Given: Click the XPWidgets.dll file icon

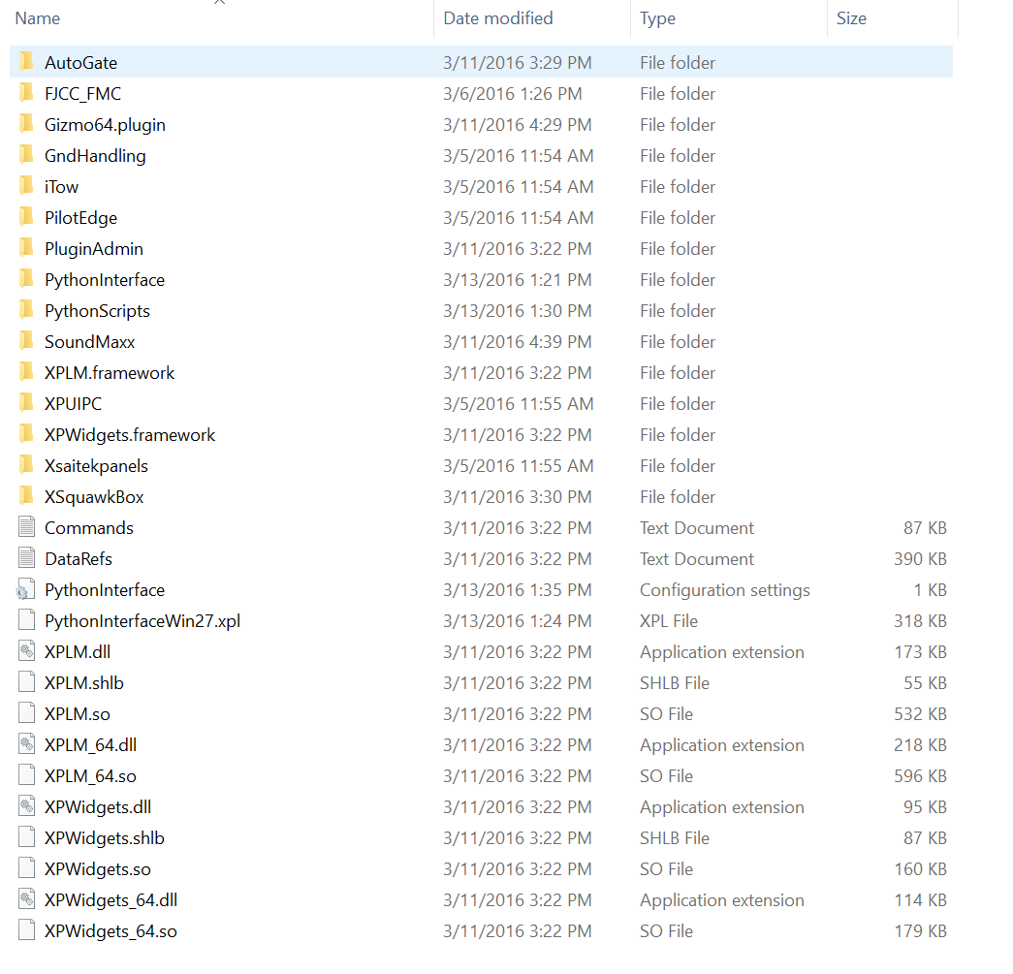Looking at the screenshot, I should (26, 806).
